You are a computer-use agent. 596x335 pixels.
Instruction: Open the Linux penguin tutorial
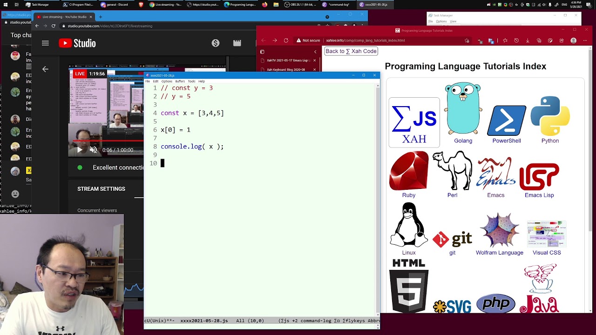click(409, 225)
